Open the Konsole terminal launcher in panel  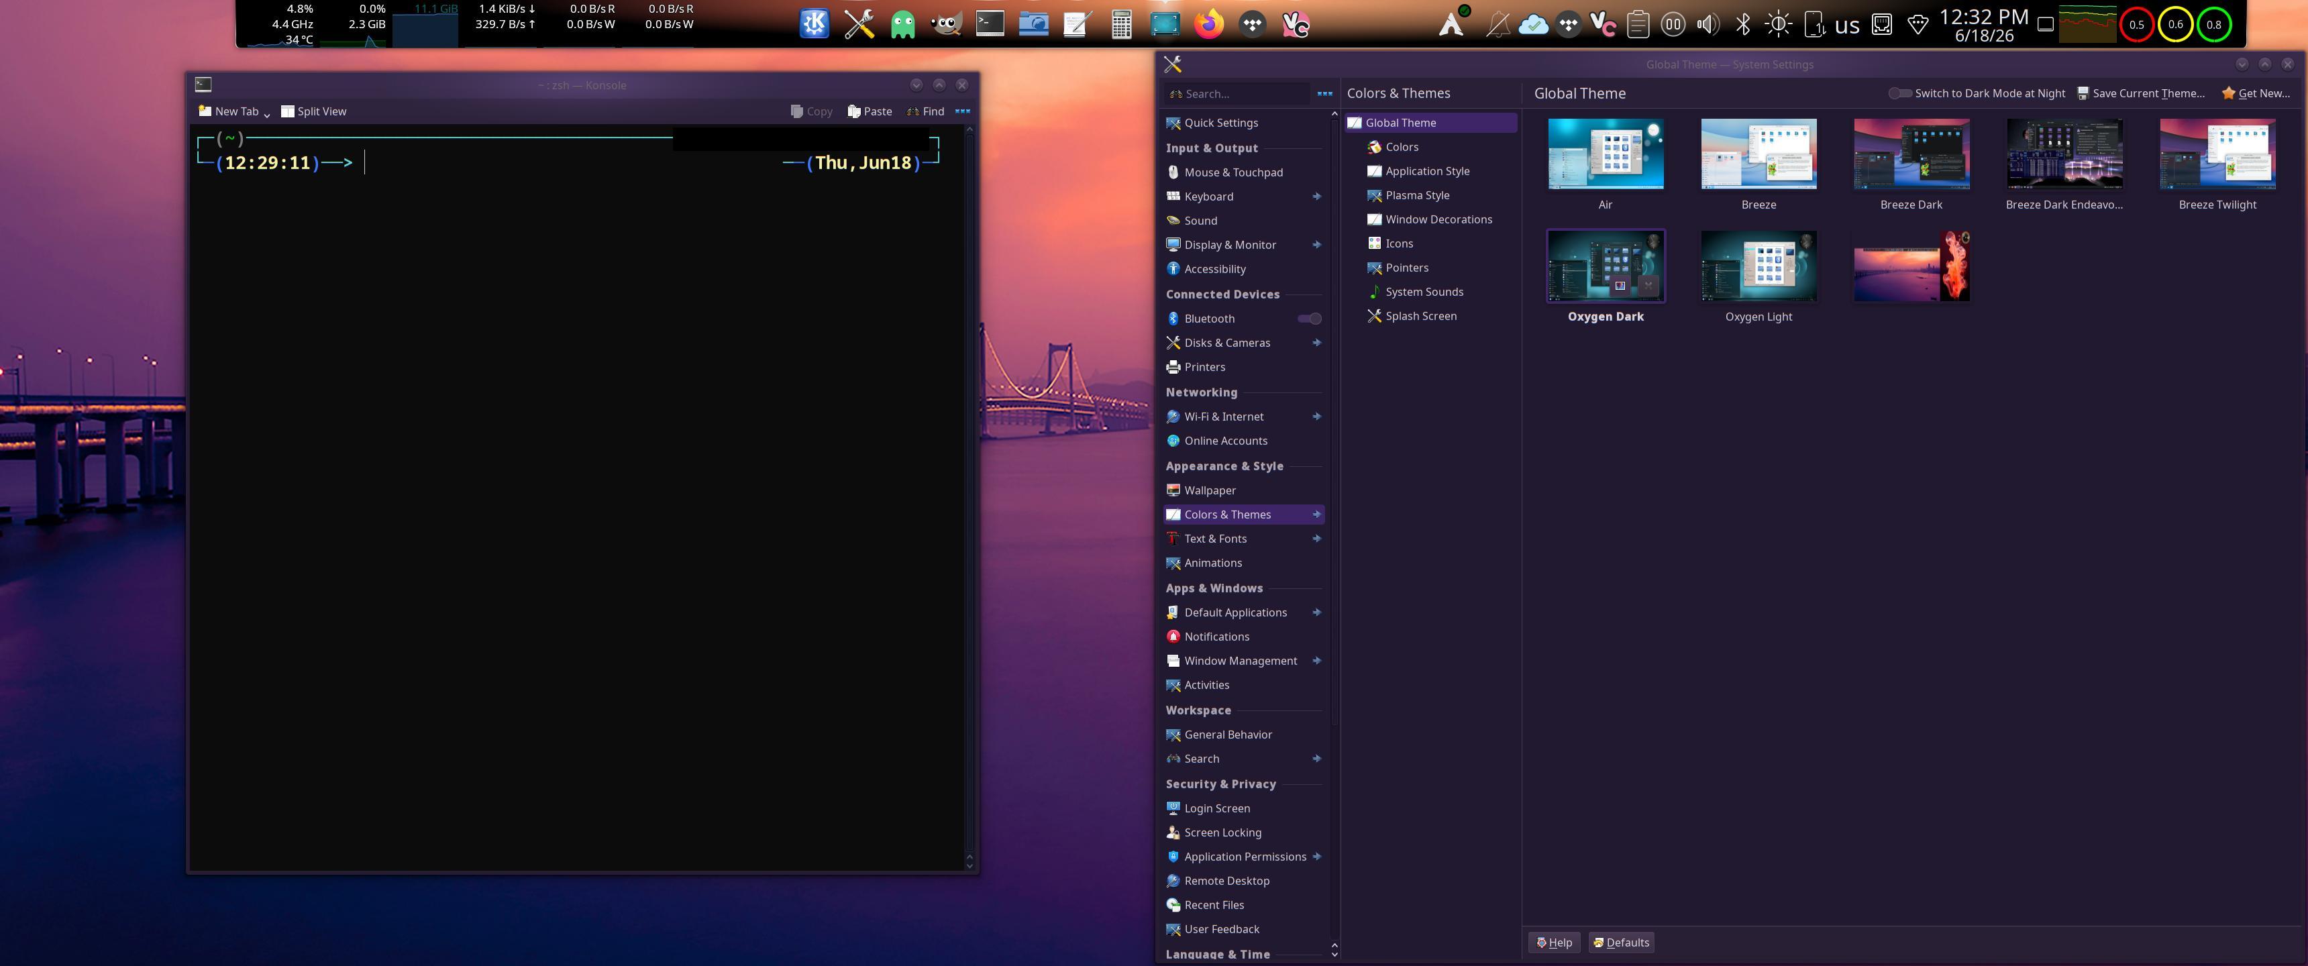(x=989, y=24)
